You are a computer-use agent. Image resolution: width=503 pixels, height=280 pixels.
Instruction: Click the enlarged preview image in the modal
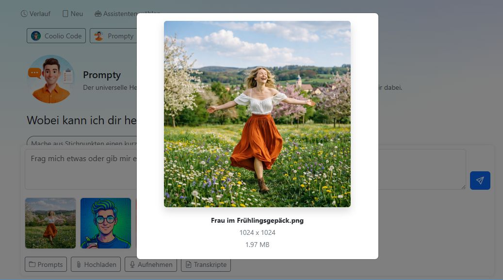coord(257,114)
